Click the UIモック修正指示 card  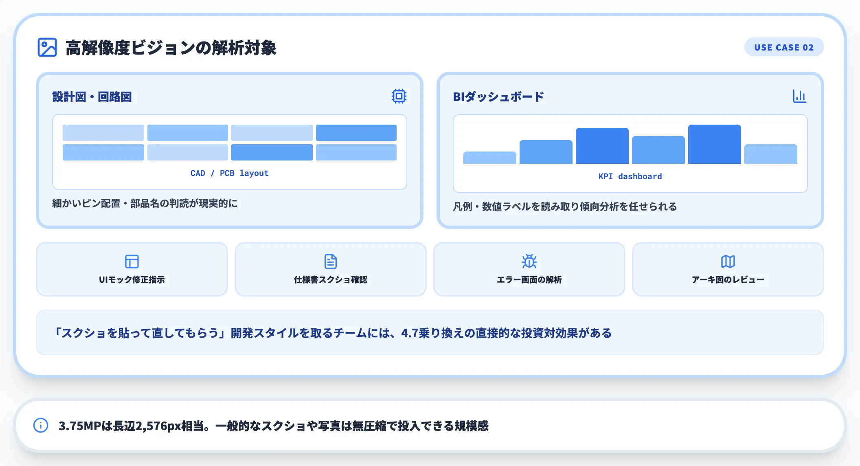[x=131, y=269]
